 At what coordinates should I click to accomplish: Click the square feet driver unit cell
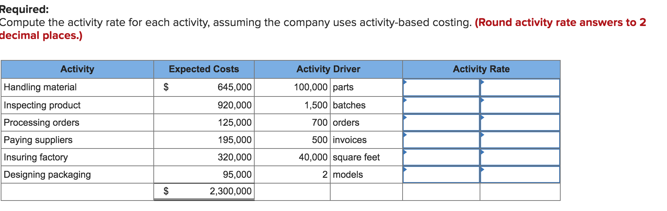point(366,157)
